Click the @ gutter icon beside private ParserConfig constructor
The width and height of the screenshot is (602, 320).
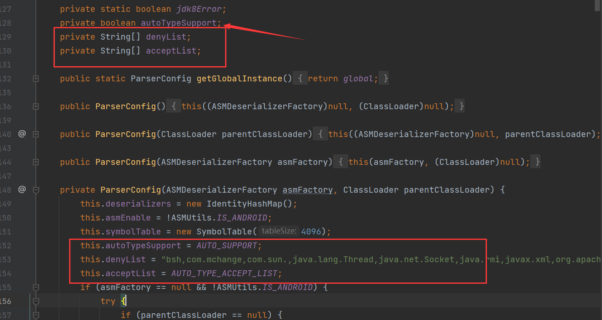point(22,190)
